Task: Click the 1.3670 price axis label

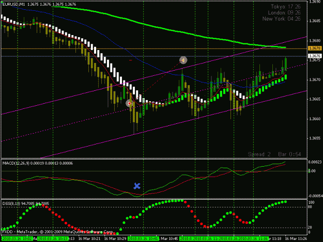Action: click(315, 80)
